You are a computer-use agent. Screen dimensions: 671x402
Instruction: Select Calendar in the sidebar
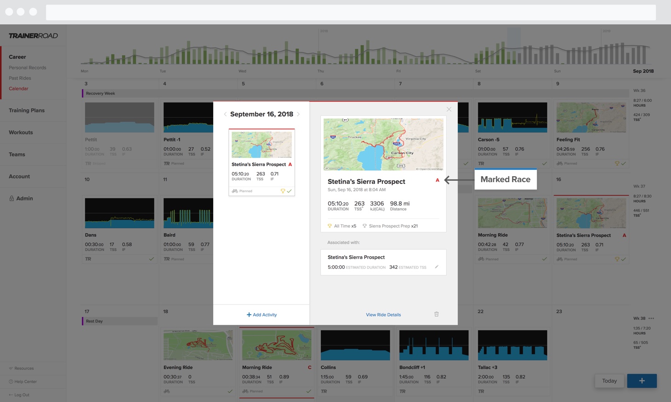[x=18, y=89]
